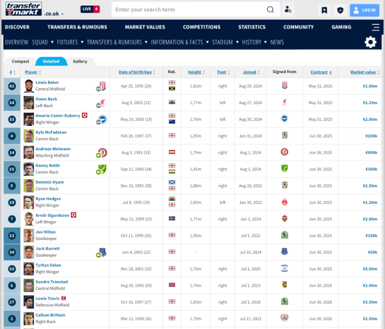
Task: Click the Transfermarkt logo
Action: pos(23,9)
